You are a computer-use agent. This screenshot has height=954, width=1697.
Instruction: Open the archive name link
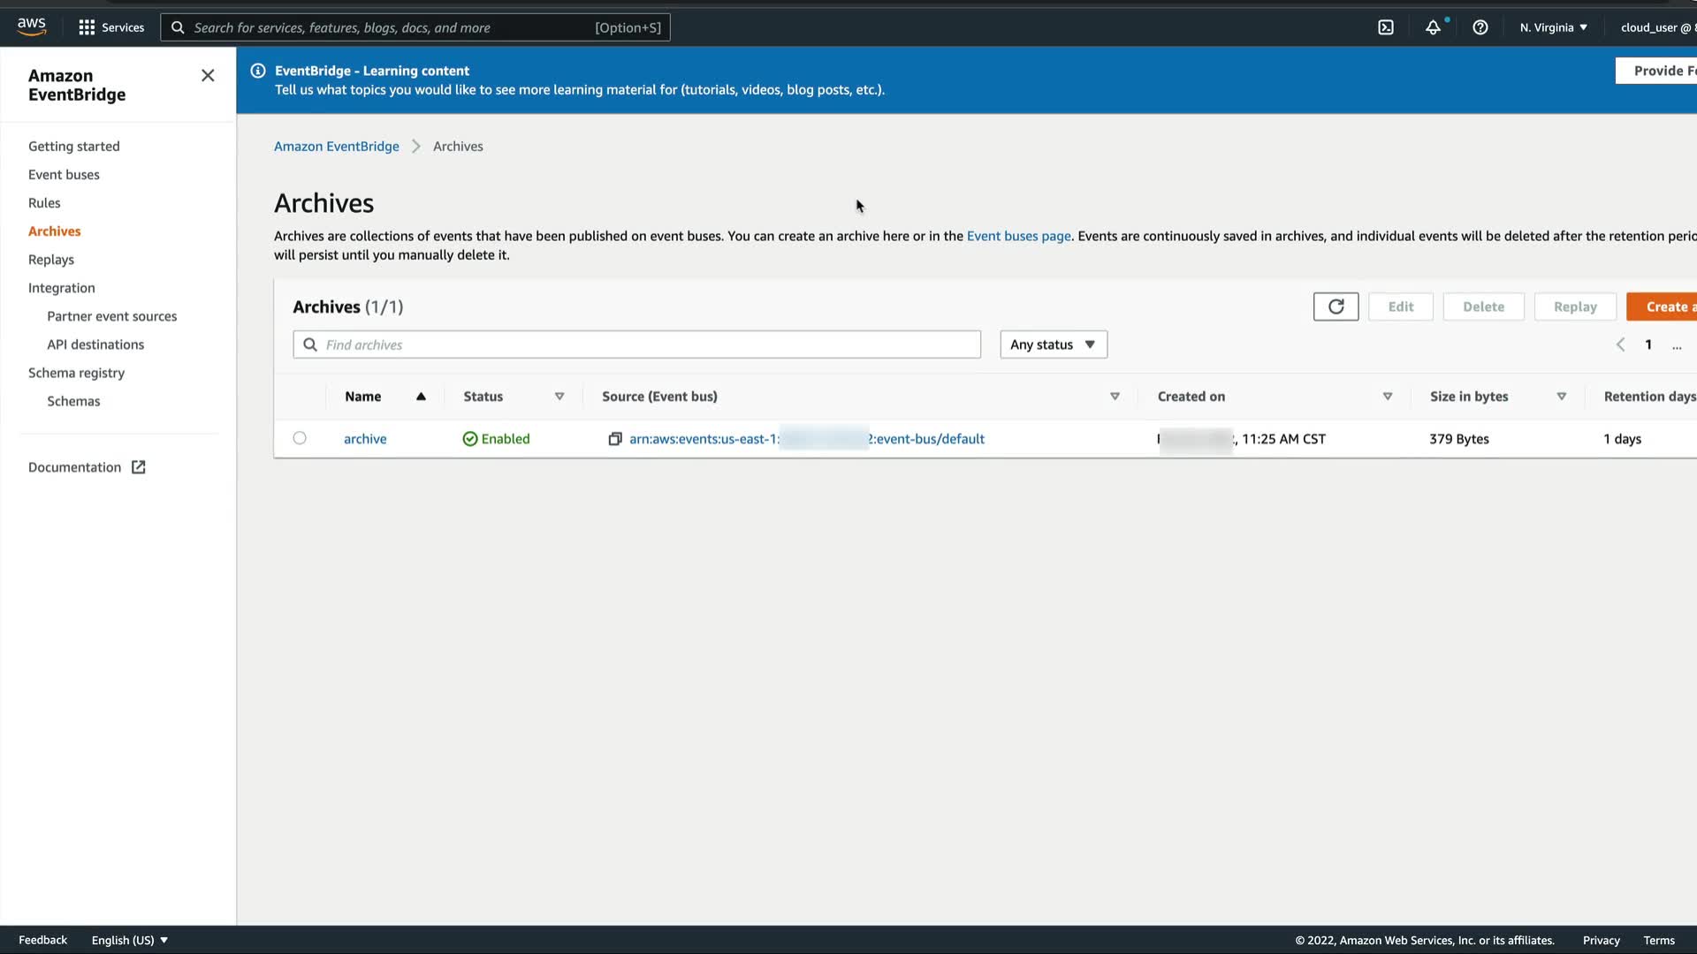(365, 439)
